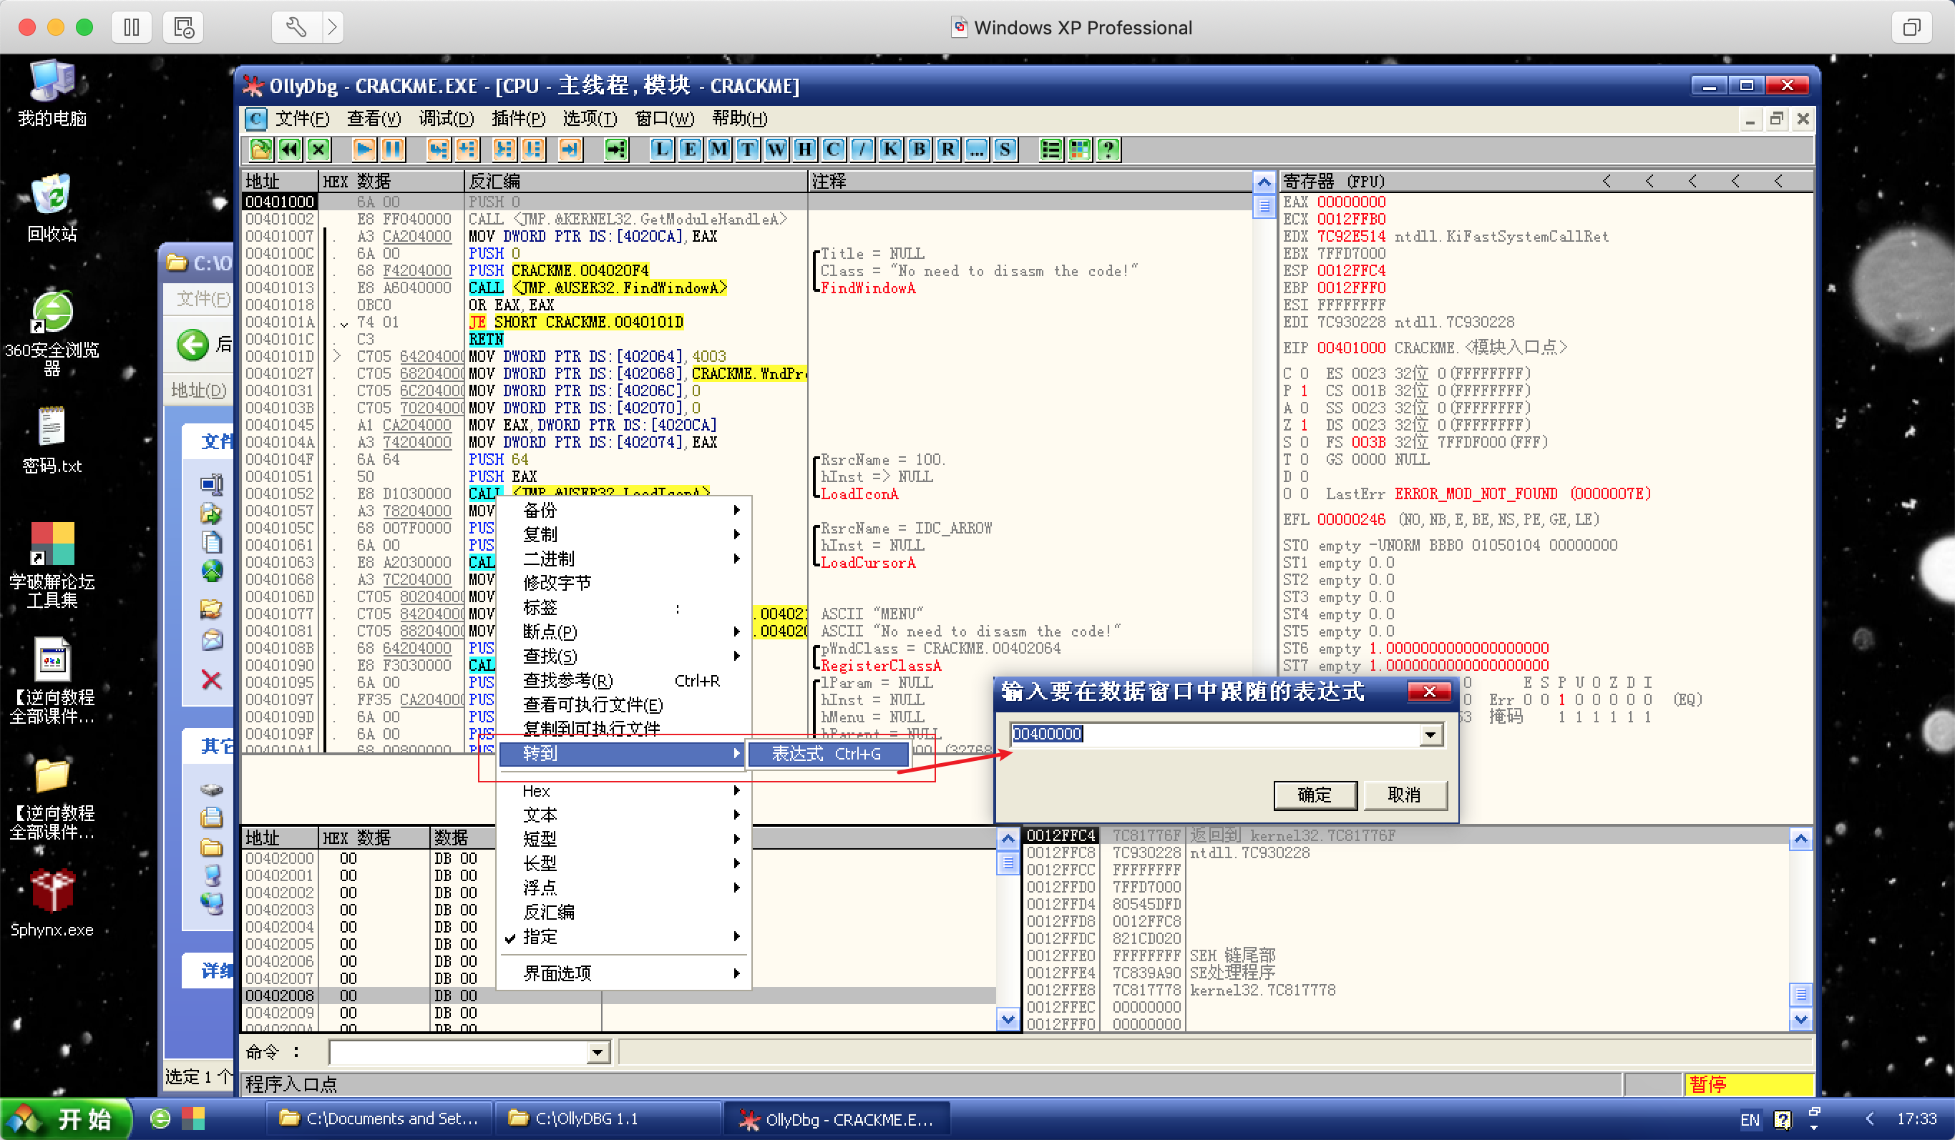Click the Open file toolbar icon

click(260, 149)
